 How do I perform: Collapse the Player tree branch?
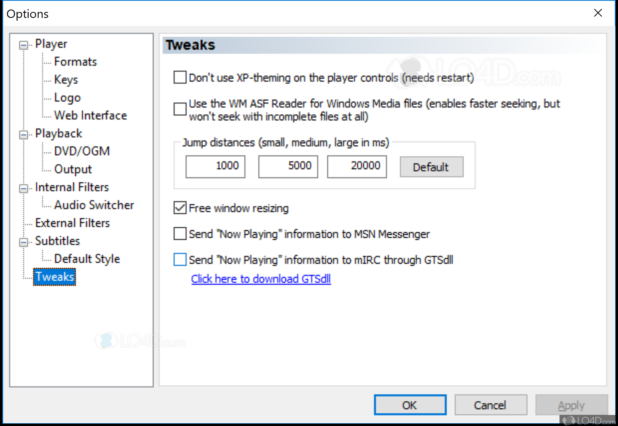pos(23,45)
